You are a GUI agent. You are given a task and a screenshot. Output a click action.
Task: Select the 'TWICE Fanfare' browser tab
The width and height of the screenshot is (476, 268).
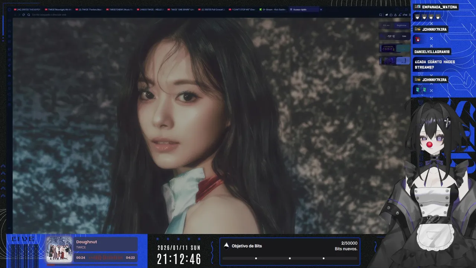tap(89, 9)
